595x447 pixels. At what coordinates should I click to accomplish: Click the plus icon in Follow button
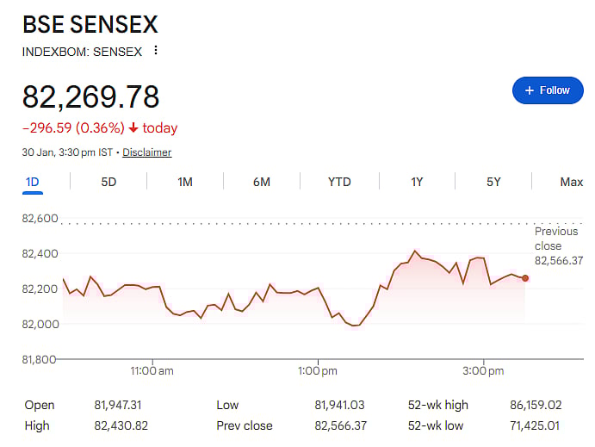[x=529, y=90]
